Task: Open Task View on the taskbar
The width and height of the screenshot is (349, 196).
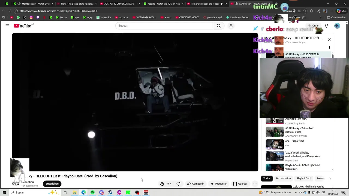Action: point(65,192)
